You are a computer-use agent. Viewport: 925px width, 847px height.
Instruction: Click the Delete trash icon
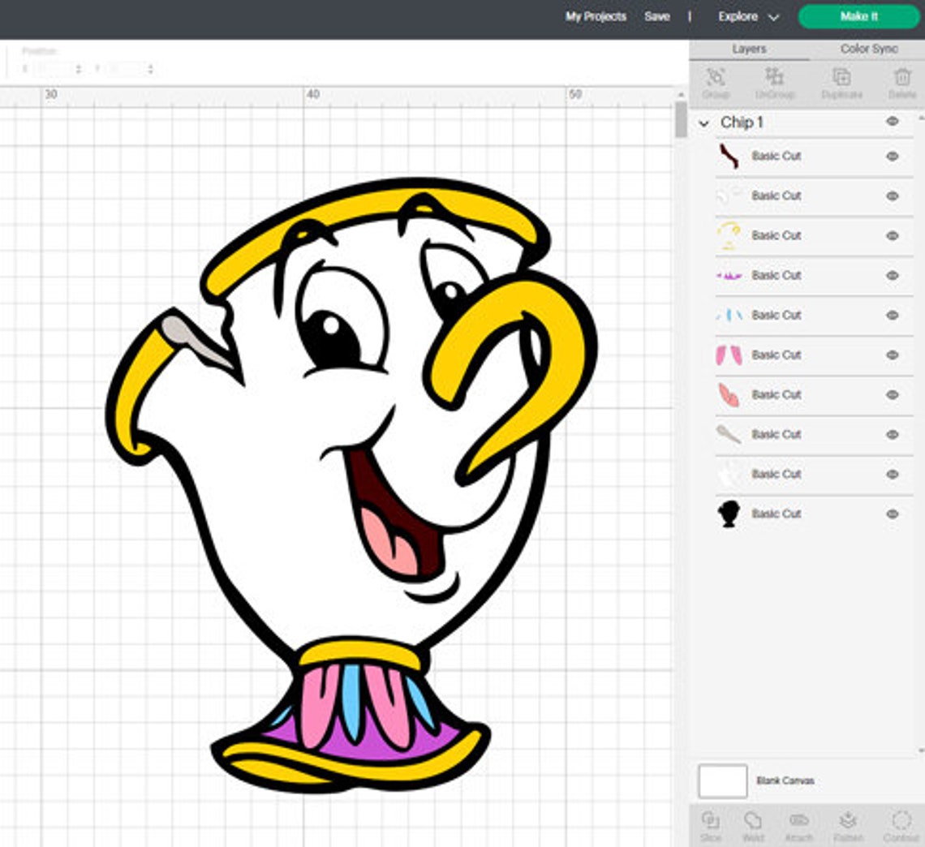pos(902,84)
